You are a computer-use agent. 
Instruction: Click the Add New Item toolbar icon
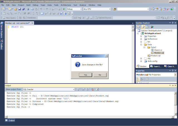[10, 9]
